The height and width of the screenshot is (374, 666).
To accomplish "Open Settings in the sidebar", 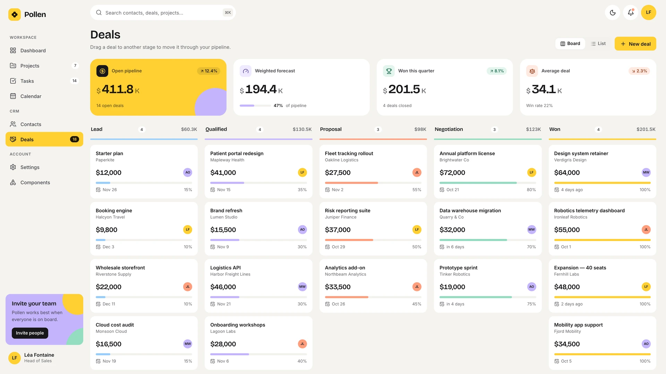I will (x=44, y=167).
